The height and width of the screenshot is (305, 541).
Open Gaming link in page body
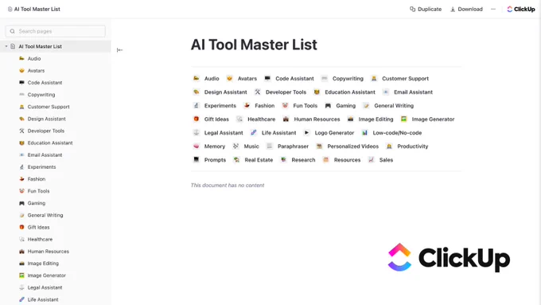coord(346,105)
